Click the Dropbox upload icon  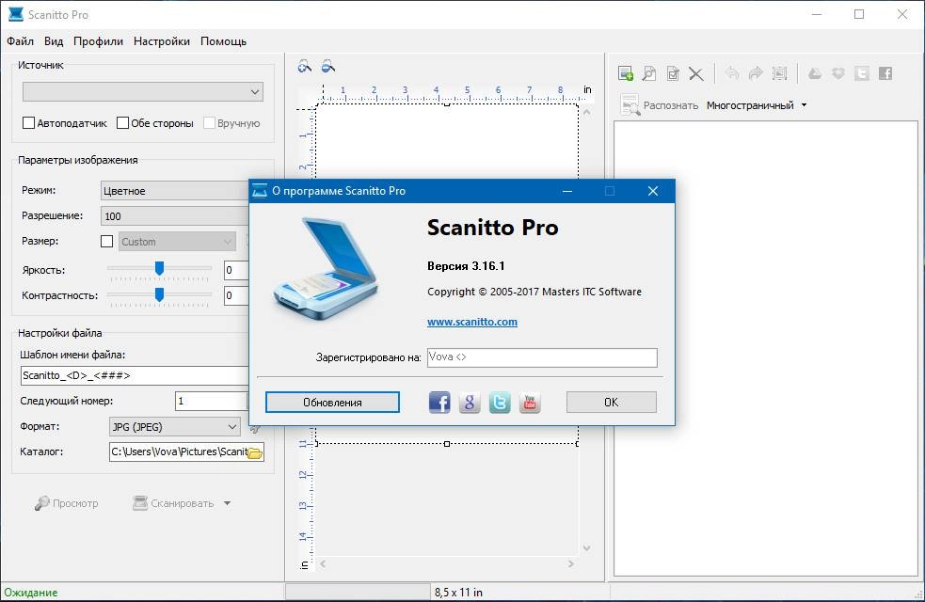coord(838,73)
